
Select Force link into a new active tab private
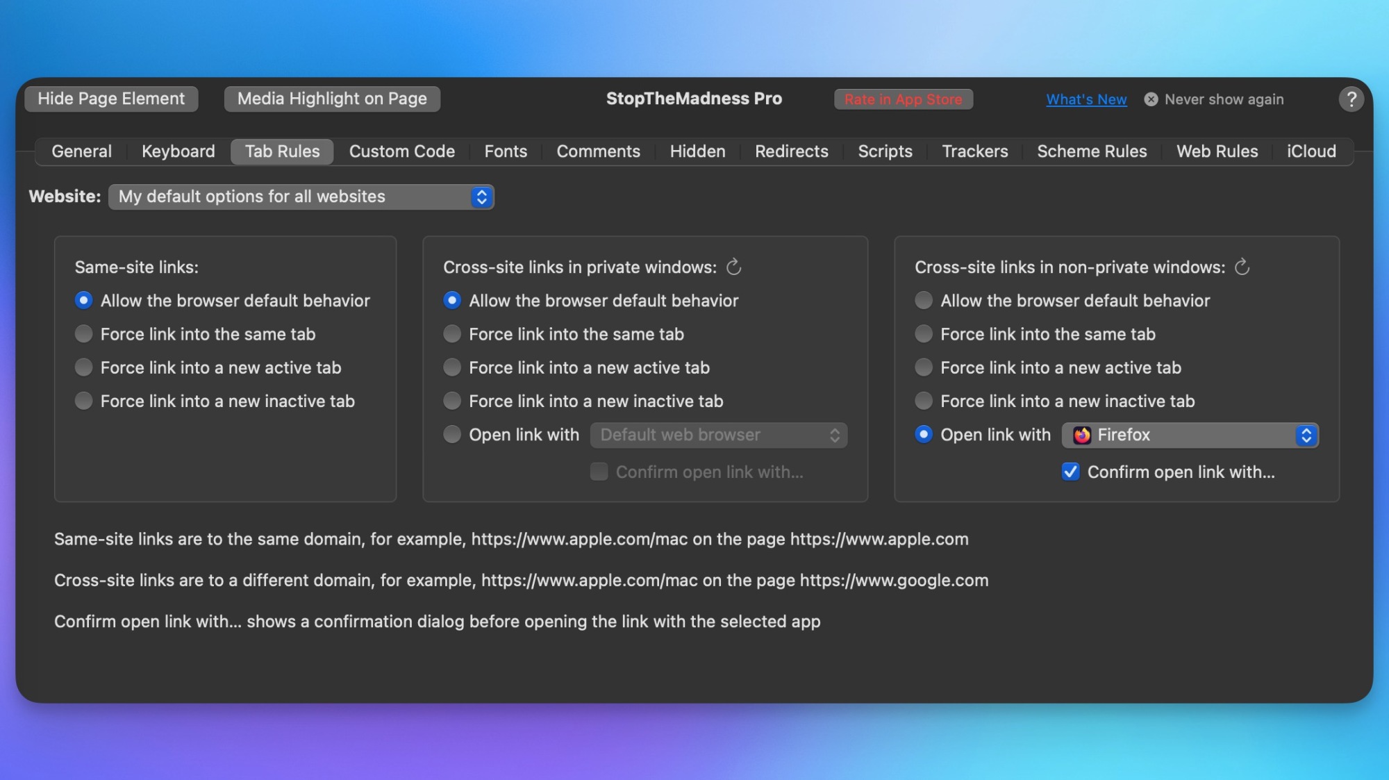(x=452, y=367)
